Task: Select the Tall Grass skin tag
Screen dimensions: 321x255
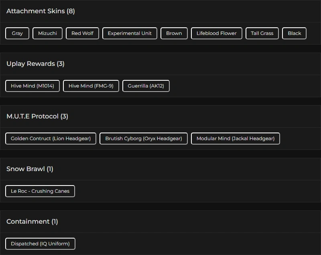Action: point(262,33)
